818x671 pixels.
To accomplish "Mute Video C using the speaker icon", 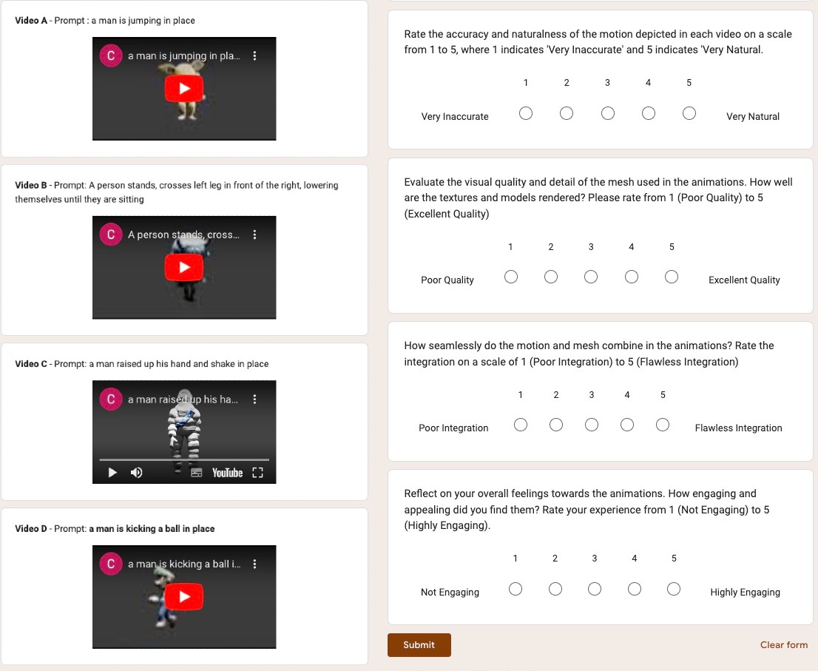I will 137,473.
